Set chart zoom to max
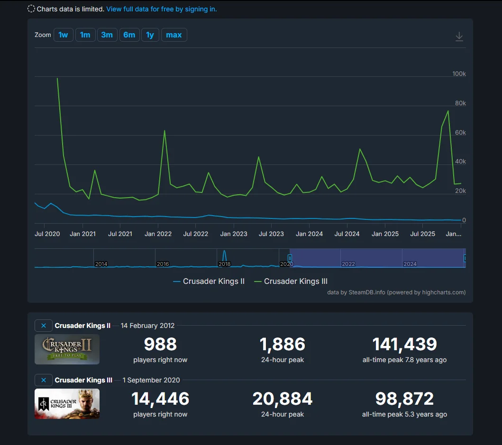 point(174,35)
